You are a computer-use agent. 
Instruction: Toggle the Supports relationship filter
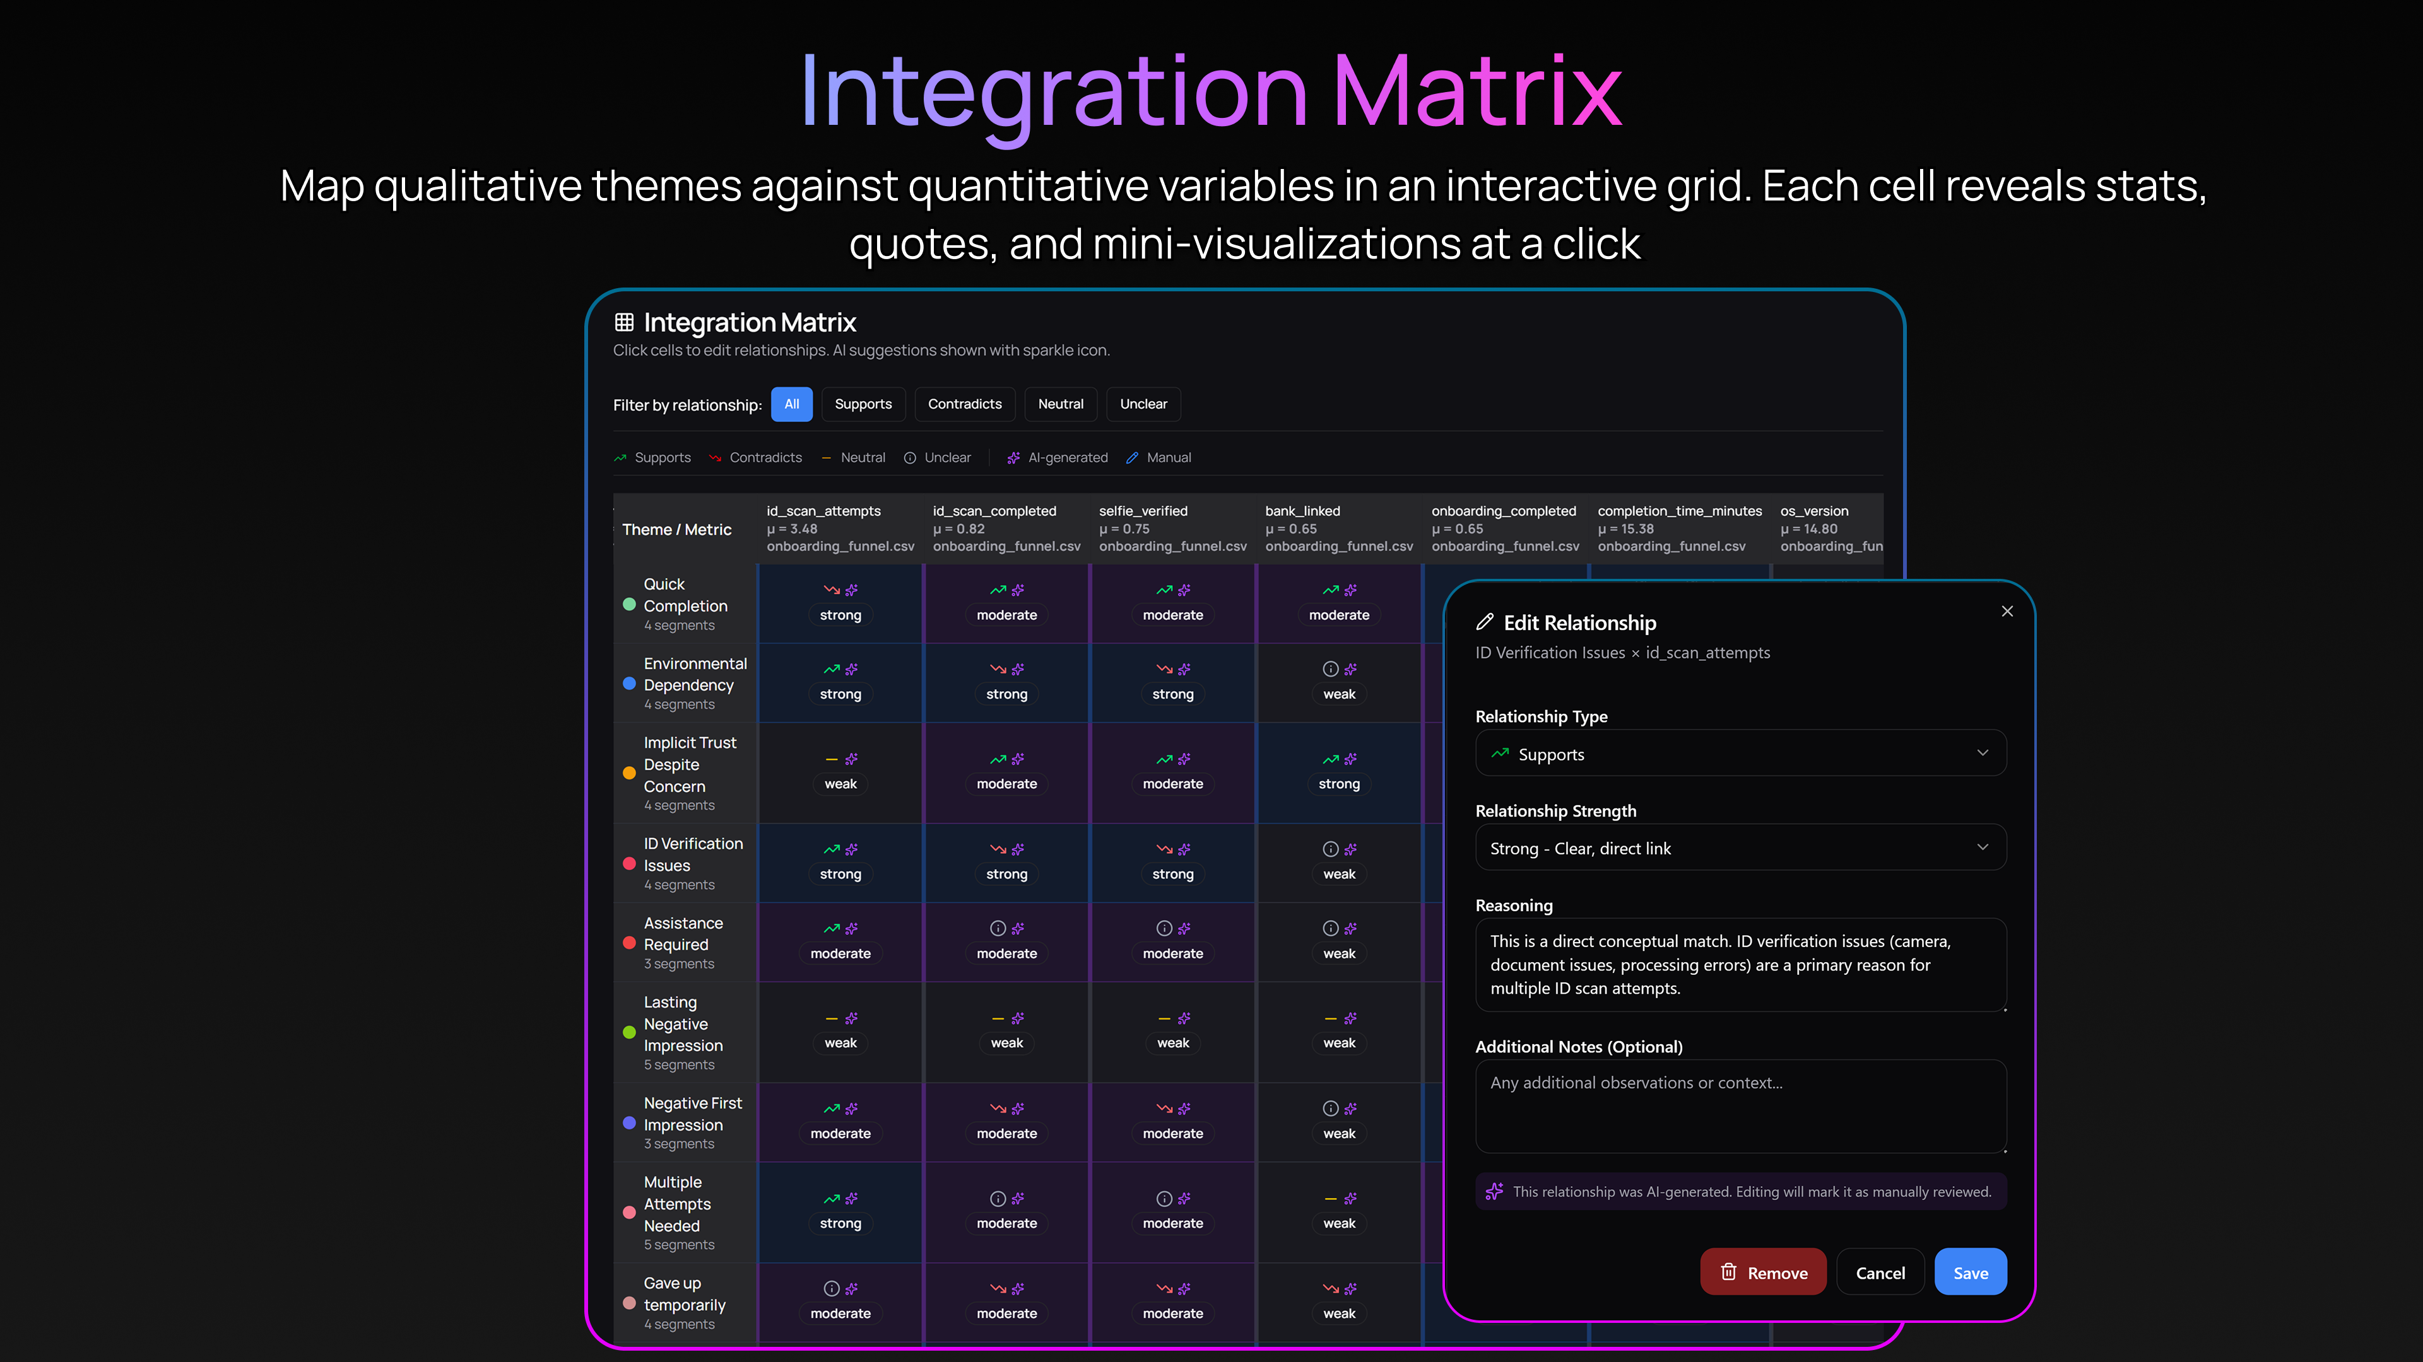click(x=863, y=404)
